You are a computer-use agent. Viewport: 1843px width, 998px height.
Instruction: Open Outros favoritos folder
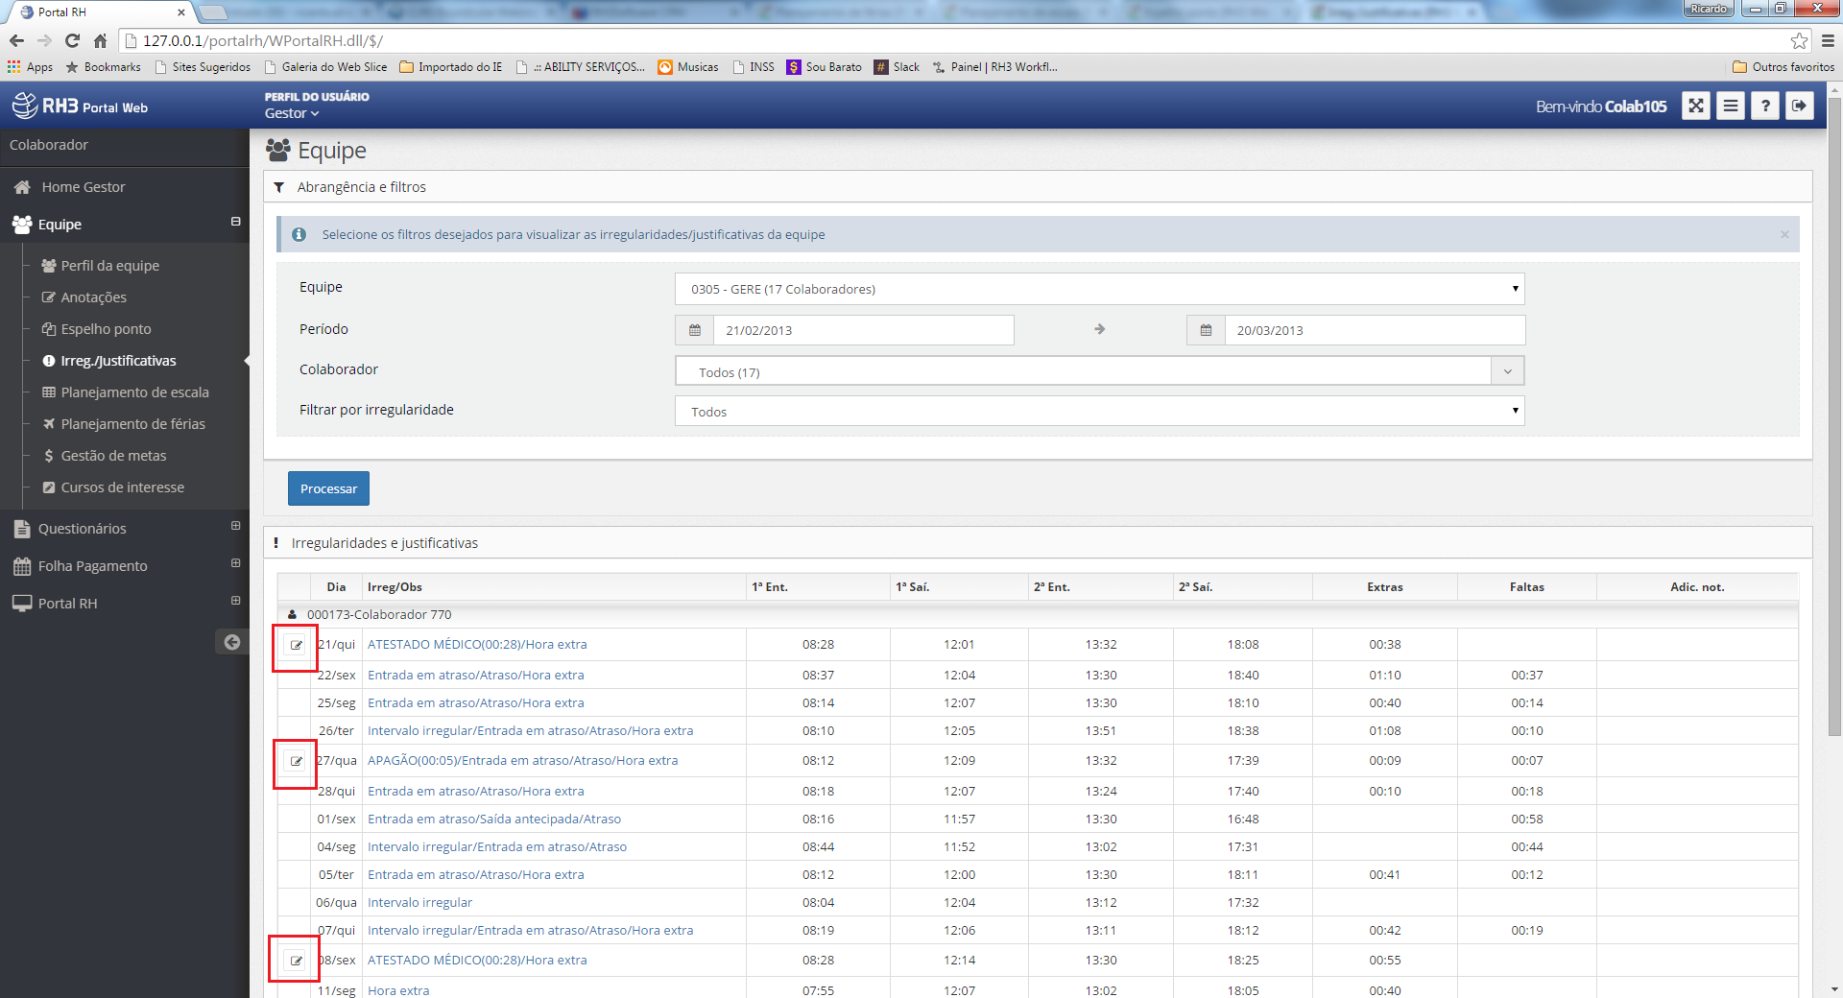pyautogui.click(x=1783, y=67)
